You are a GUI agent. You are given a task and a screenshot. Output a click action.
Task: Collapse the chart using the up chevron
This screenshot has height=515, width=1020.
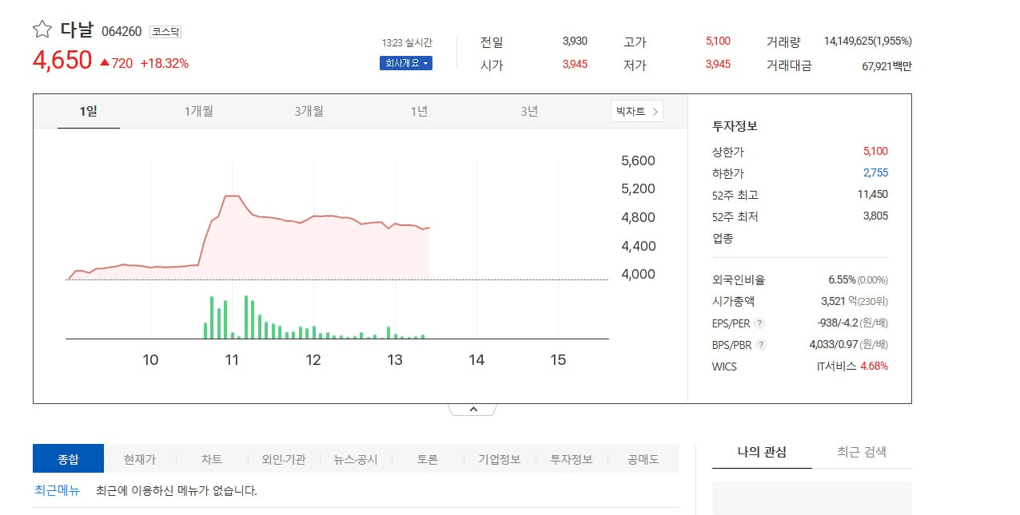coord(472,410)
